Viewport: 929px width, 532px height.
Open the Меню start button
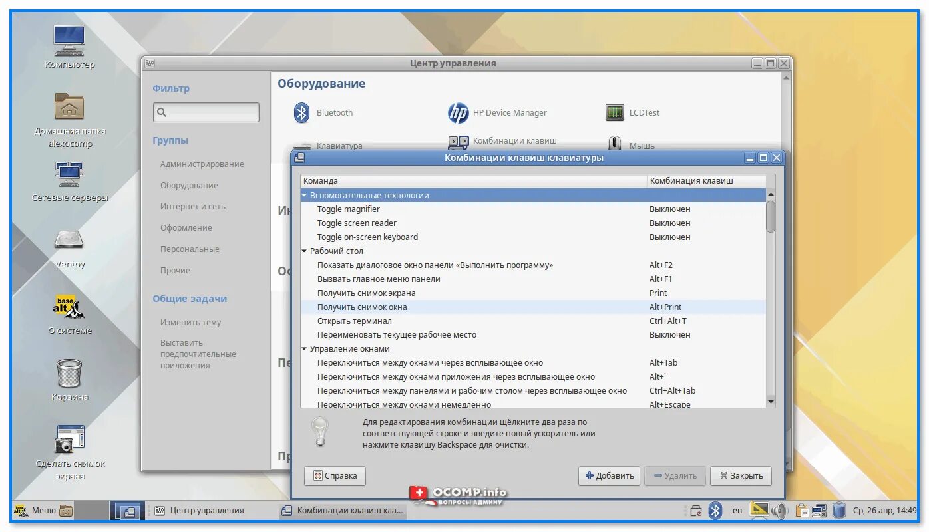tap(35, 511)
